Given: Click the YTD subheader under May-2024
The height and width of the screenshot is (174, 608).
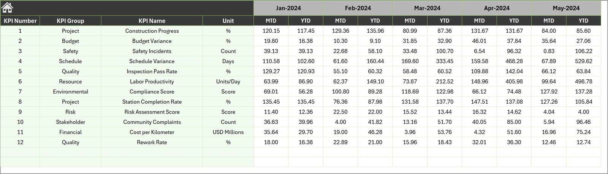Looking at the screenshot, I should click(x=583, y=21).
